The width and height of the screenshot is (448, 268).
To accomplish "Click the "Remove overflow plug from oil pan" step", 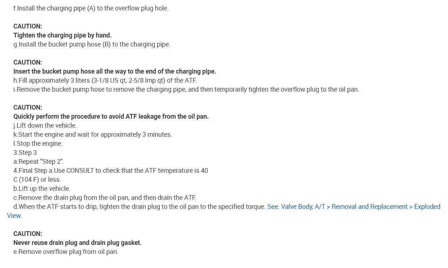I will coord(66,252).
